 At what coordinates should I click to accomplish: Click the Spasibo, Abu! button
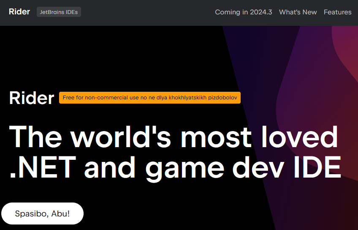[x=43, y=214]
